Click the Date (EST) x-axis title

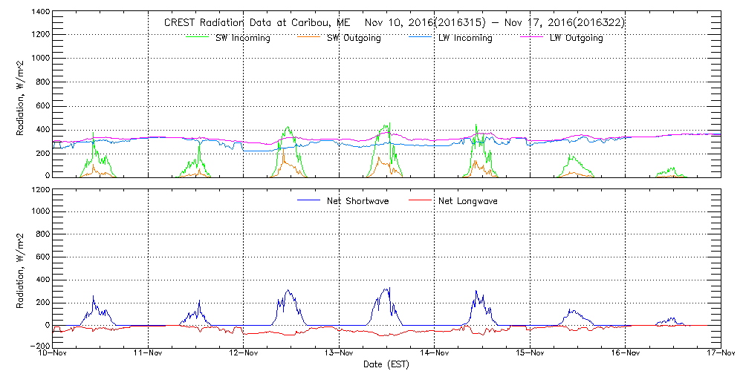pos(386,364)
